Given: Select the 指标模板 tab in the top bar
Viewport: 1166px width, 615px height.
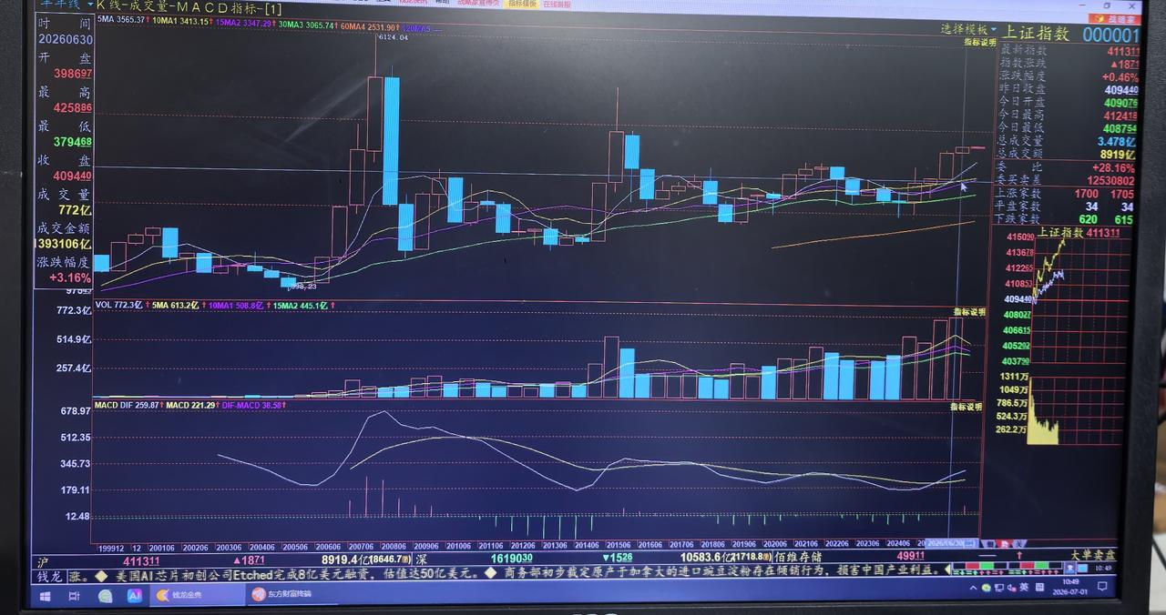Looking at the screenshot, I should click(522, 4).
